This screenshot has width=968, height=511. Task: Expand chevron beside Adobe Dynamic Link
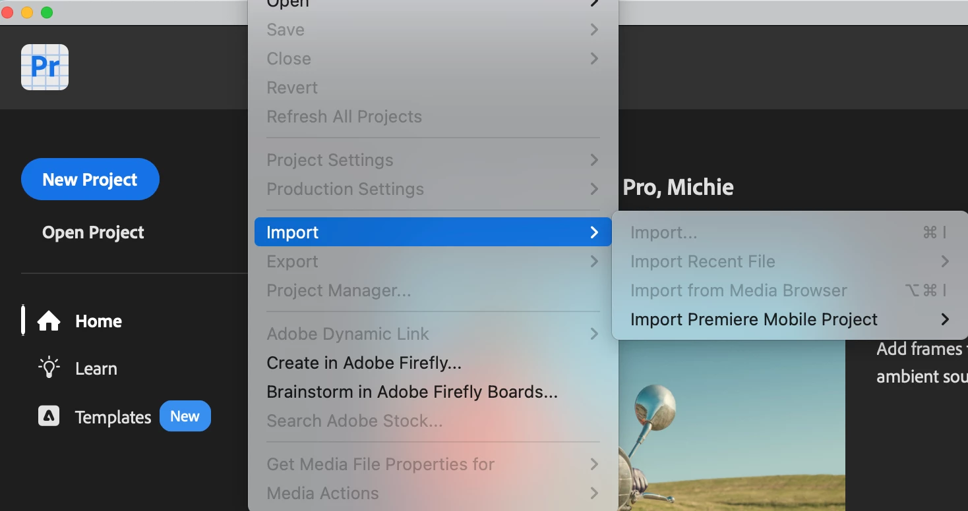coord(594,334)
